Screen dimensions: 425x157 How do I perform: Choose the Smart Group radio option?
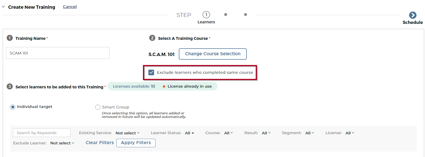tap(98, 107)
